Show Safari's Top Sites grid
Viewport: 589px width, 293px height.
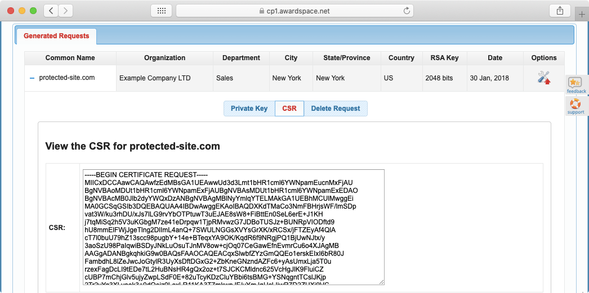(161, 11)
